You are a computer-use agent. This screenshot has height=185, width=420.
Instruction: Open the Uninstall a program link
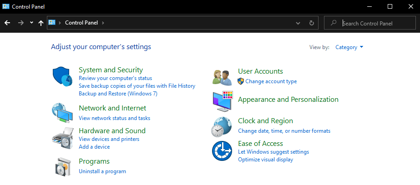click(102, 171)
